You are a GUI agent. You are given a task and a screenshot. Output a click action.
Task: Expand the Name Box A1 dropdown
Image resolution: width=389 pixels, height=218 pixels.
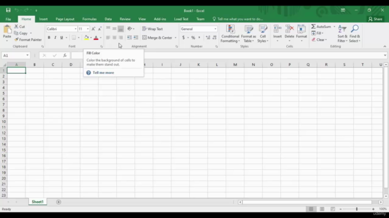[x=27, y=55]
